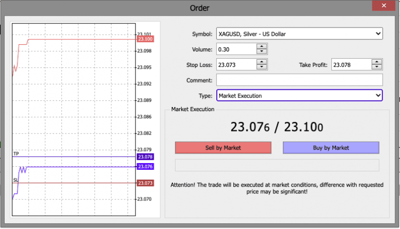Select the 23.100 ask price tag on chart
The width and height of the screenshot is (400, 229).
(x=145, y=39)
